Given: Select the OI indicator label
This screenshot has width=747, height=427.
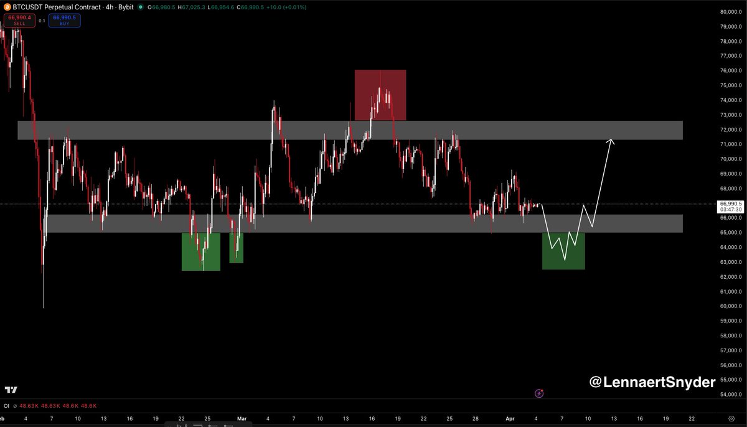Looking at the screenshot, I should point(7,405).
